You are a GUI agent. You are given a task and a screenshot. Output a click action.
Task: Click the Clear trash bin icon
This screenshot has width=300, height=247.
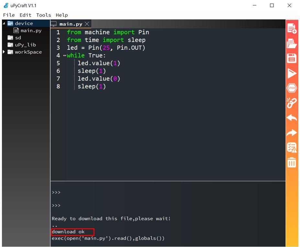292,162
